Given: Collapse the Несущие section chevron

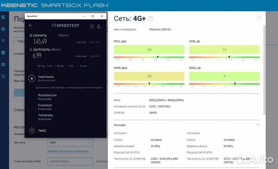Looking at the screenshot, I should [258, 125].
